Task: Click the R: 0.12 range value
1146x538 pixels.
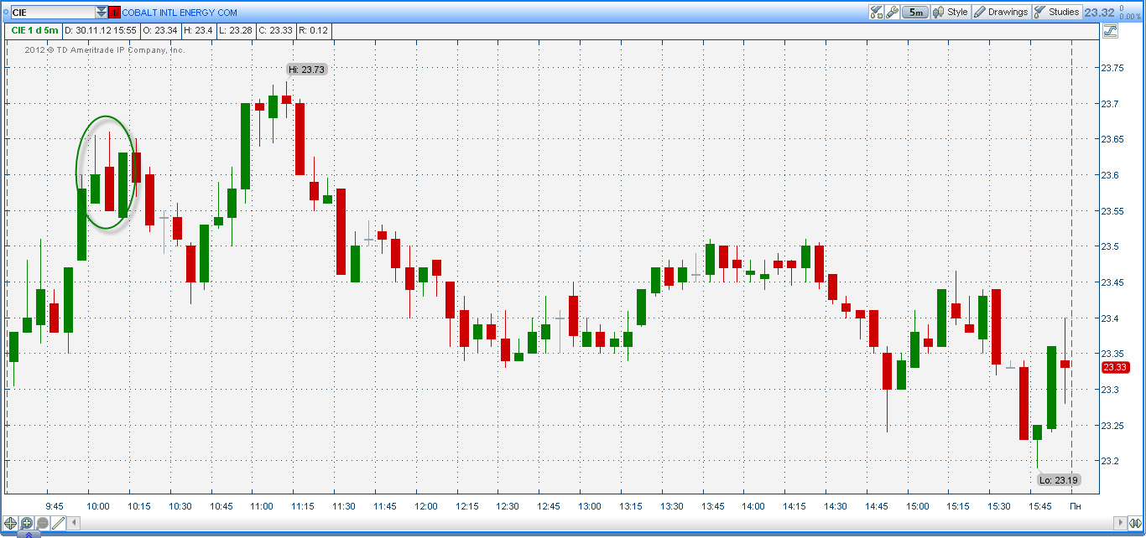Action: [x=314, y=30]
